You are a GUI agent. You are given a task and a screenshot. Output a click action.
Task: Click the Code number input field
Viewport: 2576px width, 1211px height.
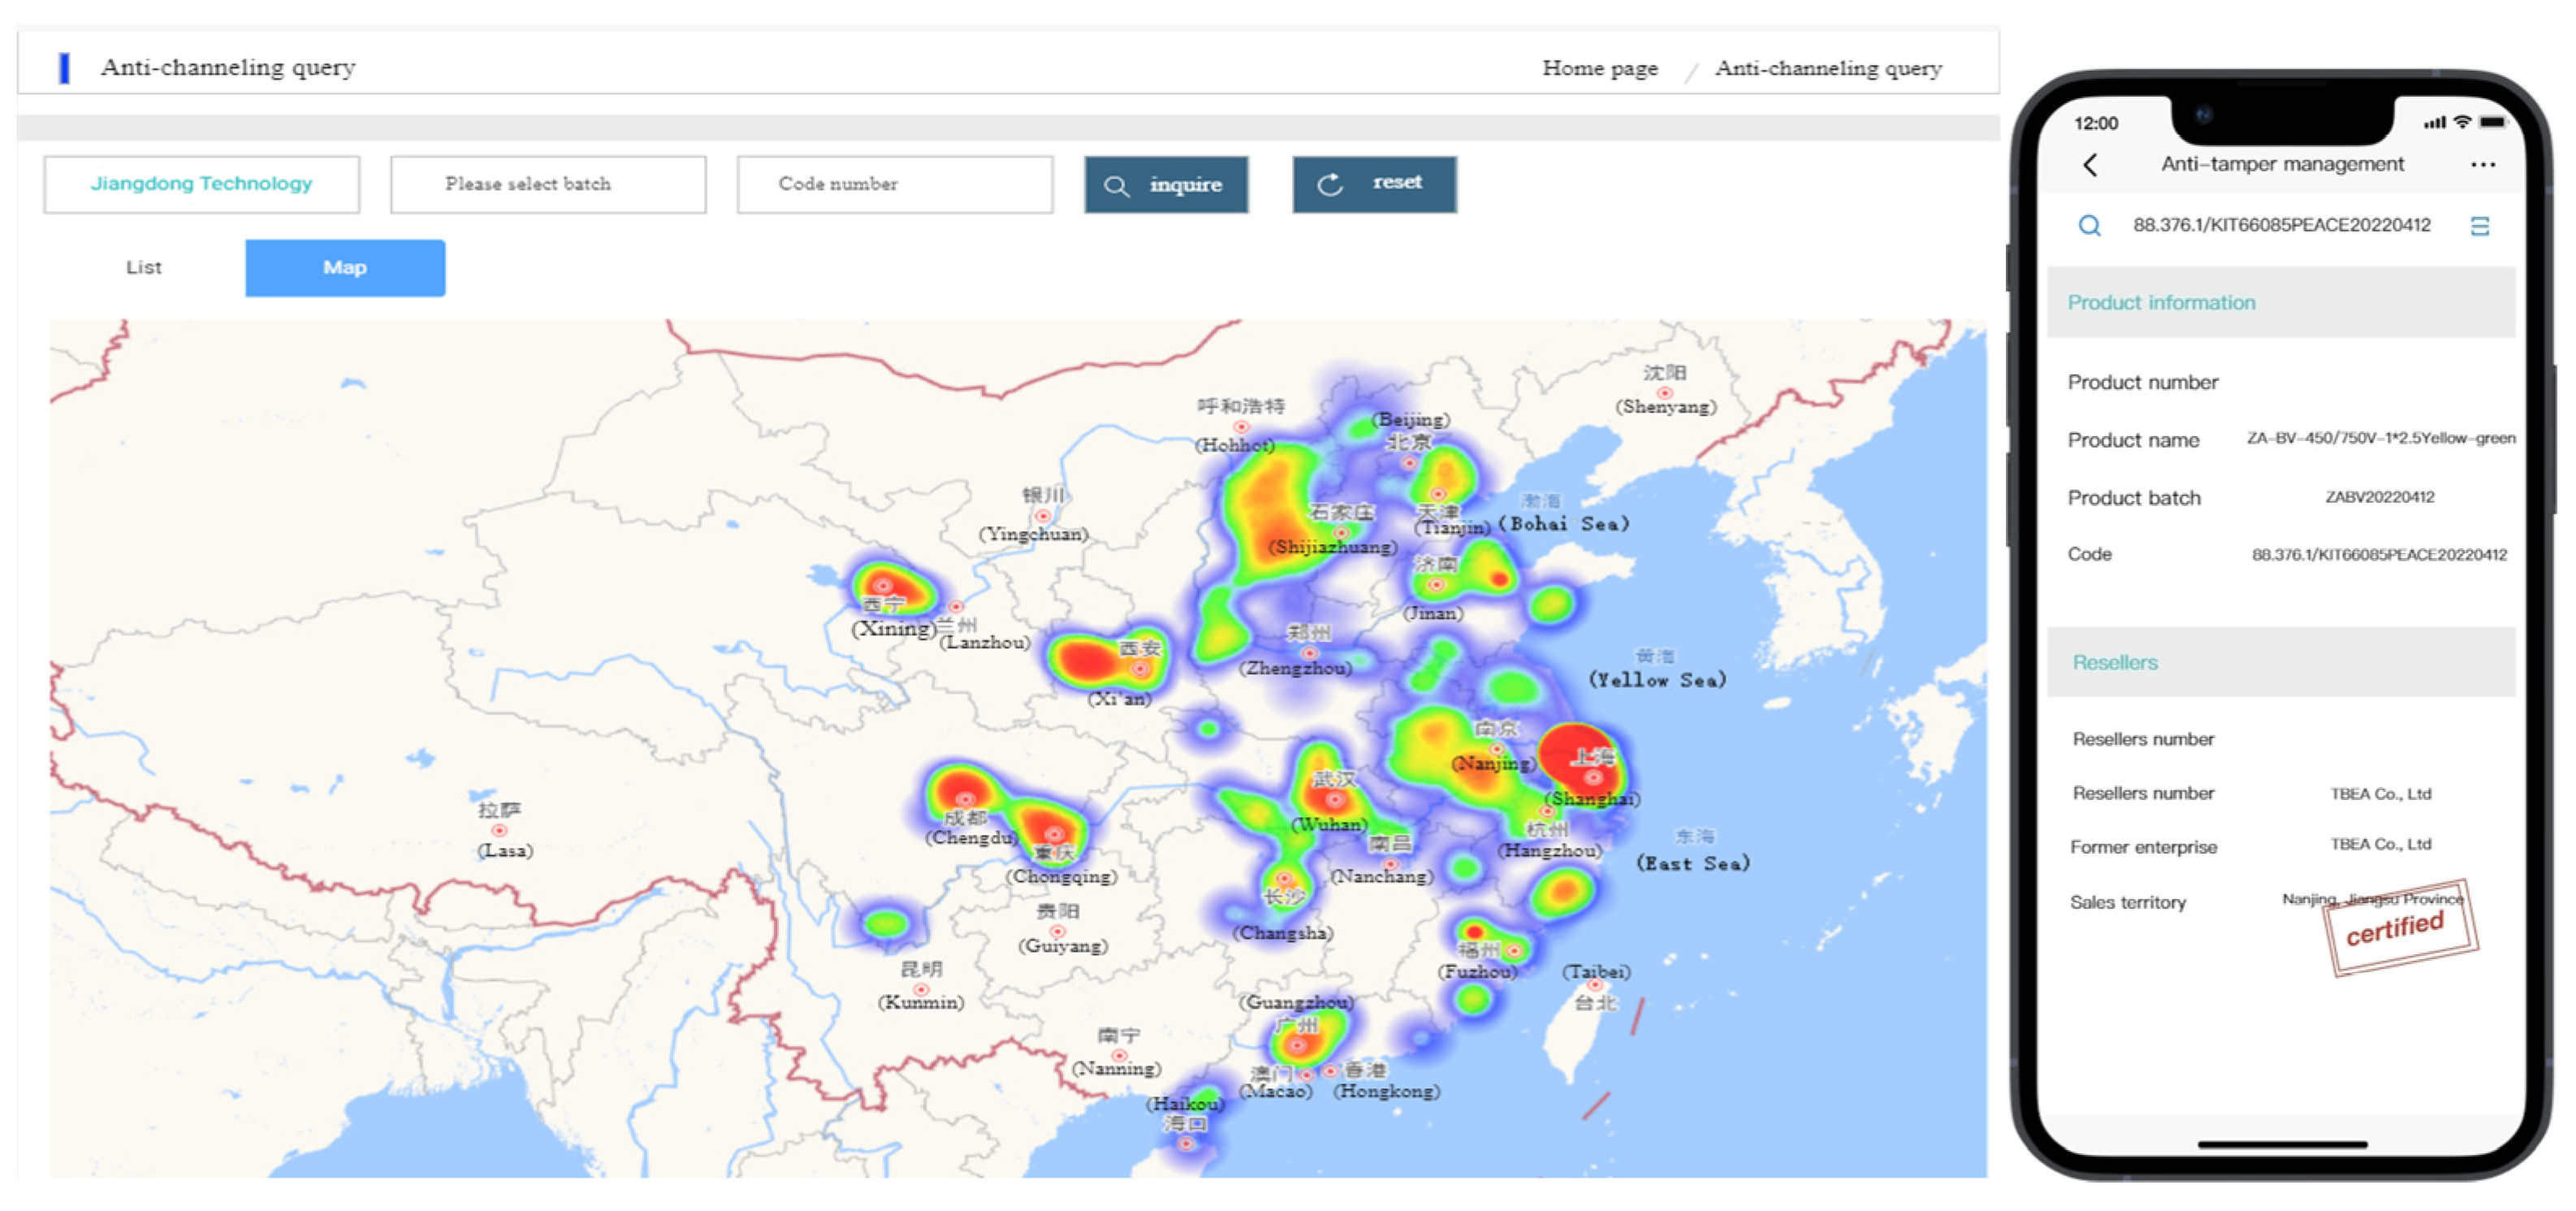coord(894,184)
